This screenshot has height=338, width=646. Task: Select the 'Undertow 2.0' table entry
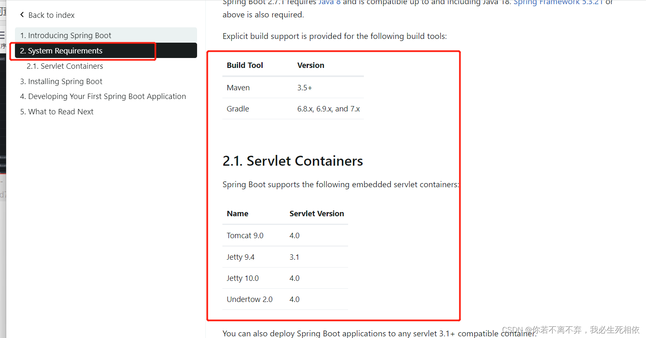[249, 299]
